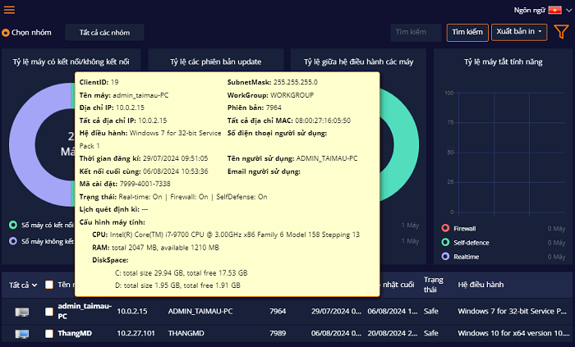Expand the Ngôn ngữ language dropdown arrow
Screen dimensions: 575x347
pyautogui.click(x=566, y=10)
